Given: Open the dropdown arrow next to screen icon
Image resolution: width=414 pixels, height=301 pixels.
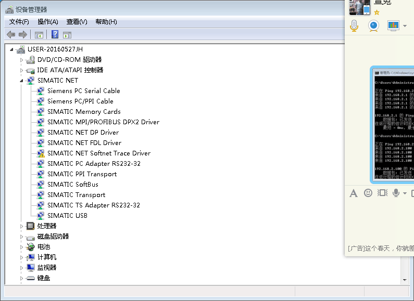Looking at the screenshot, I should tap(405, 26).
